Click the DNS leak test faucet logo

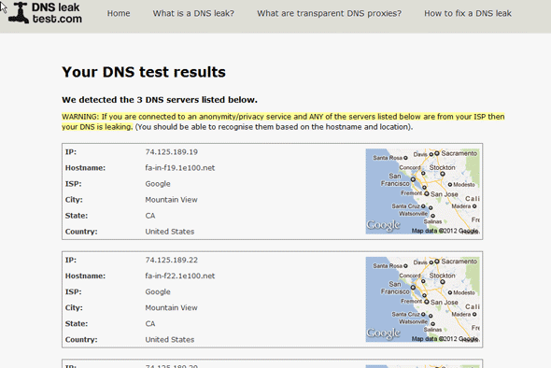pos(19,13)
